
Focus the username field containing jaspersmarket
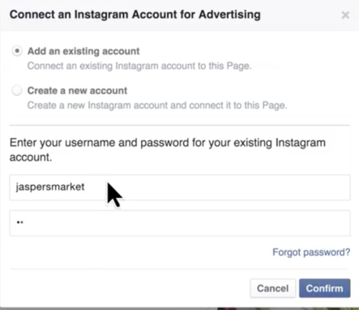tap(180, 187)
